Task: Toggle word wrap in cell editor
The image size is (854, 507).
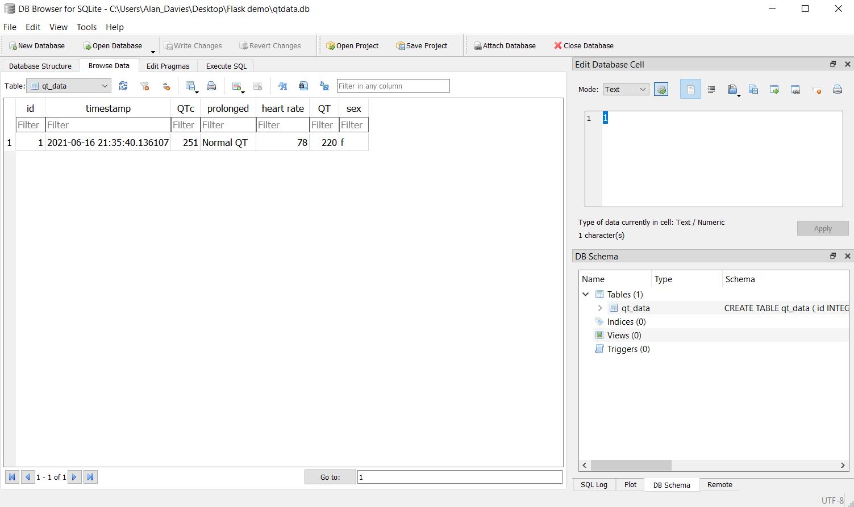Action: 690,90
